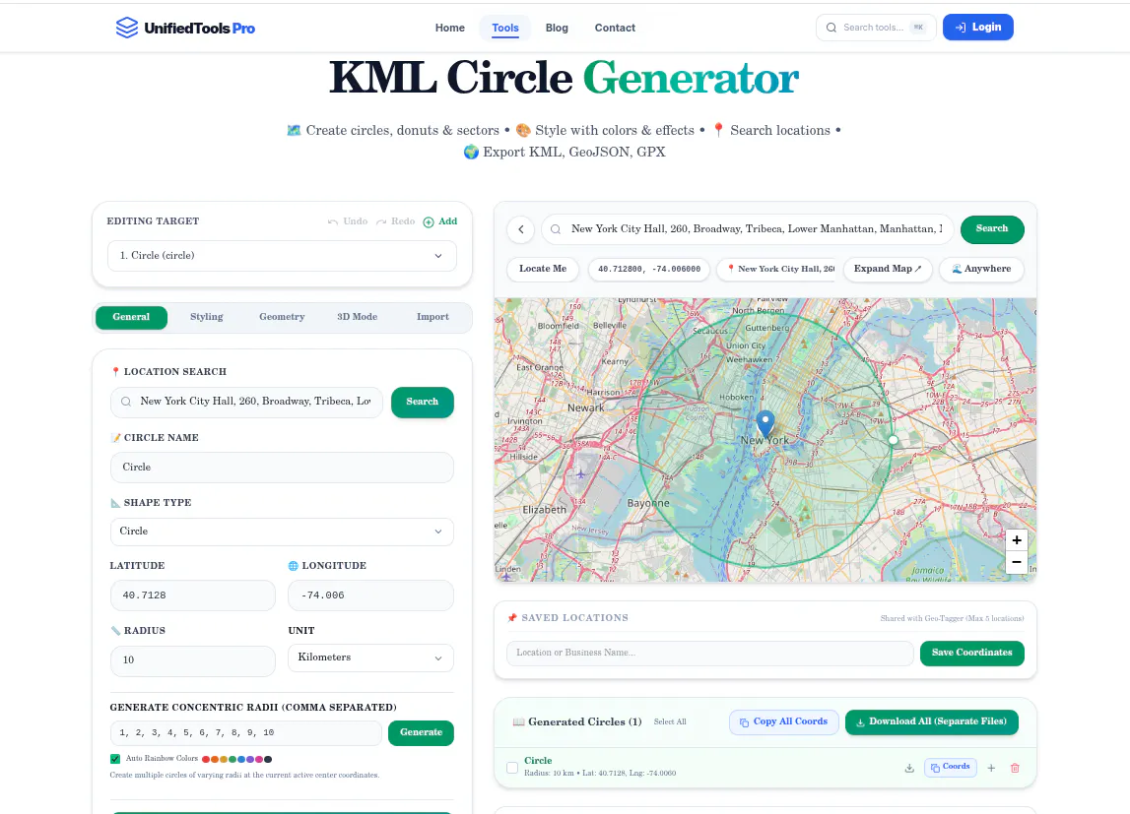Click the Select All link
This screenshot has height=814, width=1130.
point(670,721)
